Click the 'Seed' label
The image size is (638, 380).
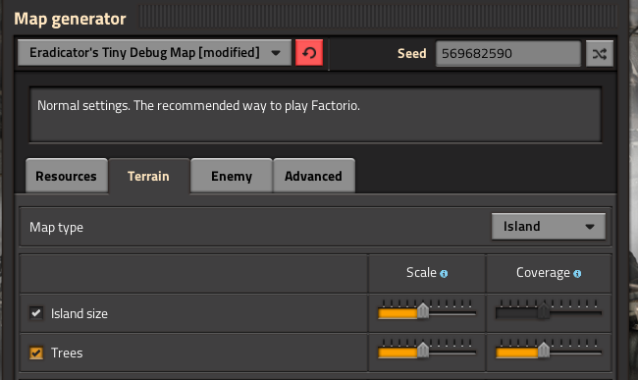pyautogui.click(x=412, y=53)
